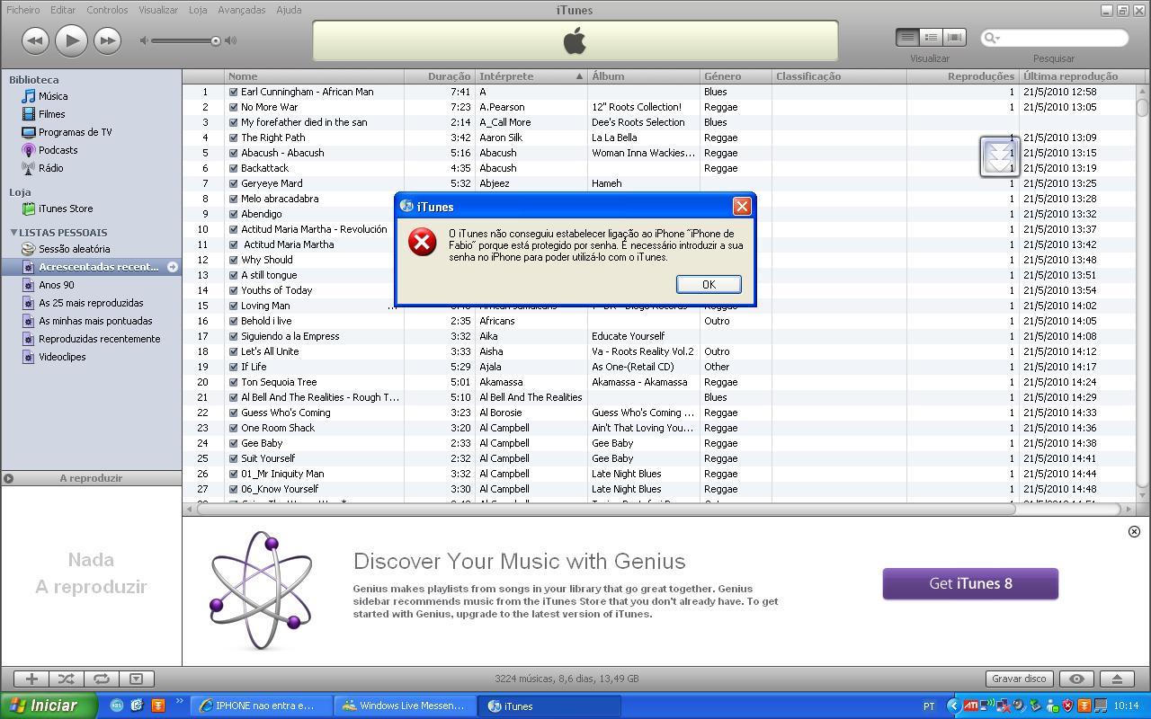This screenshot has width=1151, height=719.
Task: Uncheck No More War song checkbox
Action: click(x=234, y=107)
